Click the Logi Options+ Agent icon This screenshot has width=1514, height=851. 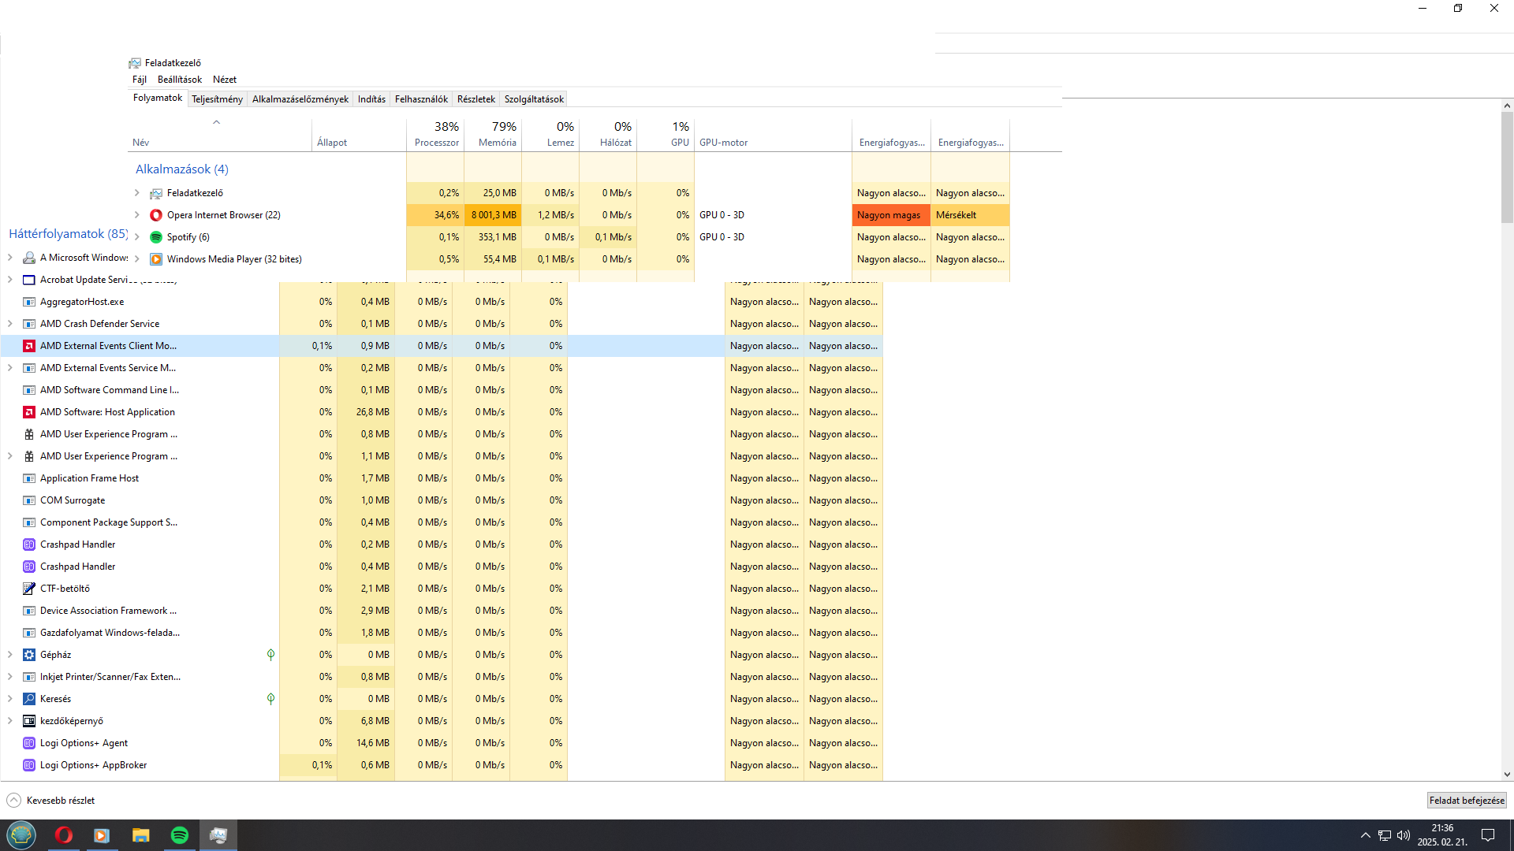tap(29, 743)
